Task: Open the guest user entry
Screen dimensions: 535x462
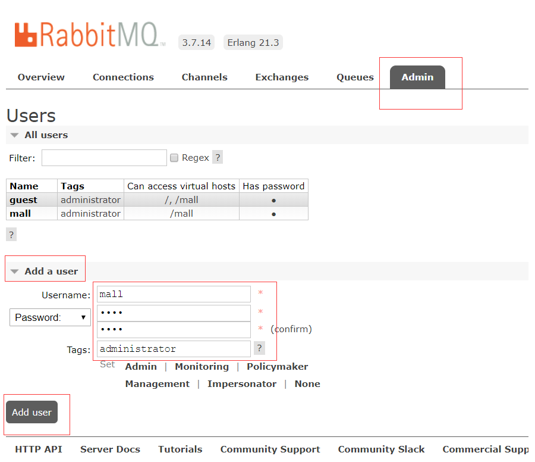Action: click(23, 200)
